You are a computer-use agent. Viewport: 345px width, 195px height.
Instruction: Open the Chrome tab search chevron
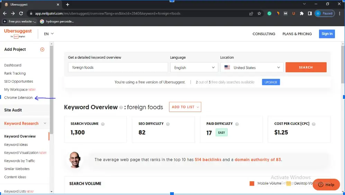click(304, 4)
